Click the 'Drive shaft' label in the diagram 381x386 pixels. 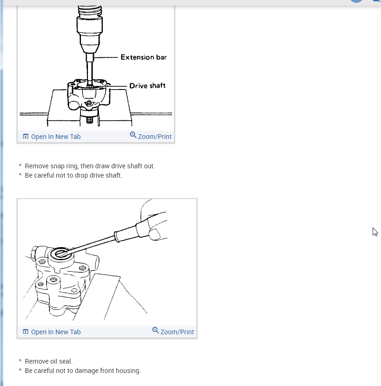pyautogui.click(x=147, y=86)
